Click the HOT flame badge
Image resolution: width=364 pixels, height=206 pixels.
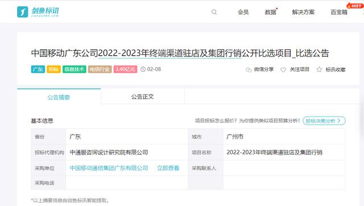(355, 6)
